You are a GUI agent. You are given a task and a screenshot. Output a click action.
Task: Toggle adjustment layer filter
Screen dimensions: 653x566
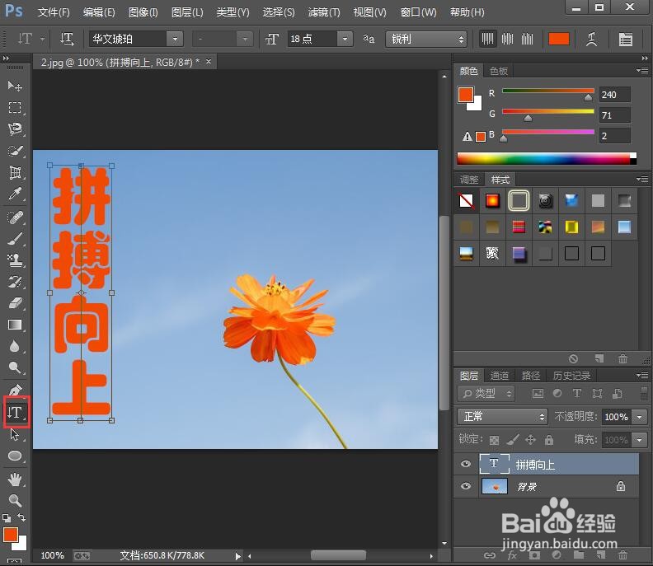click(557, 393)
